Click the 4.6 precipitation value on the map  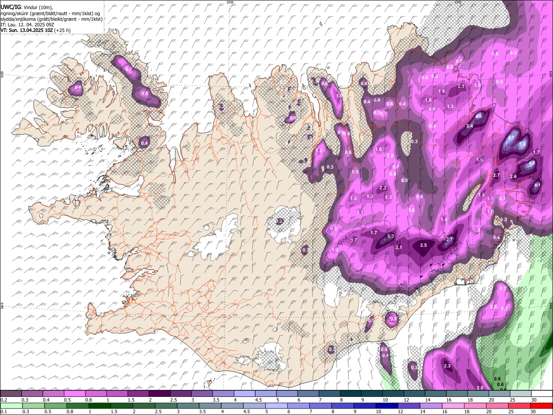[479, 116]
